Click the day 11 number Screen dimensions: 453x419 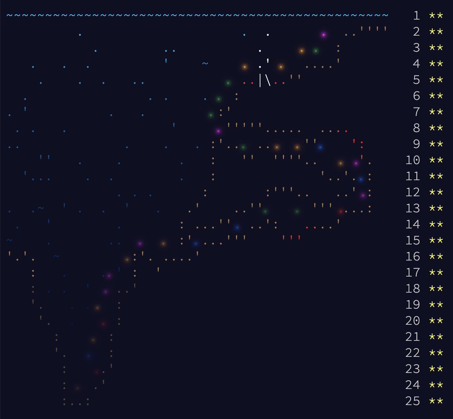[413, 176]
